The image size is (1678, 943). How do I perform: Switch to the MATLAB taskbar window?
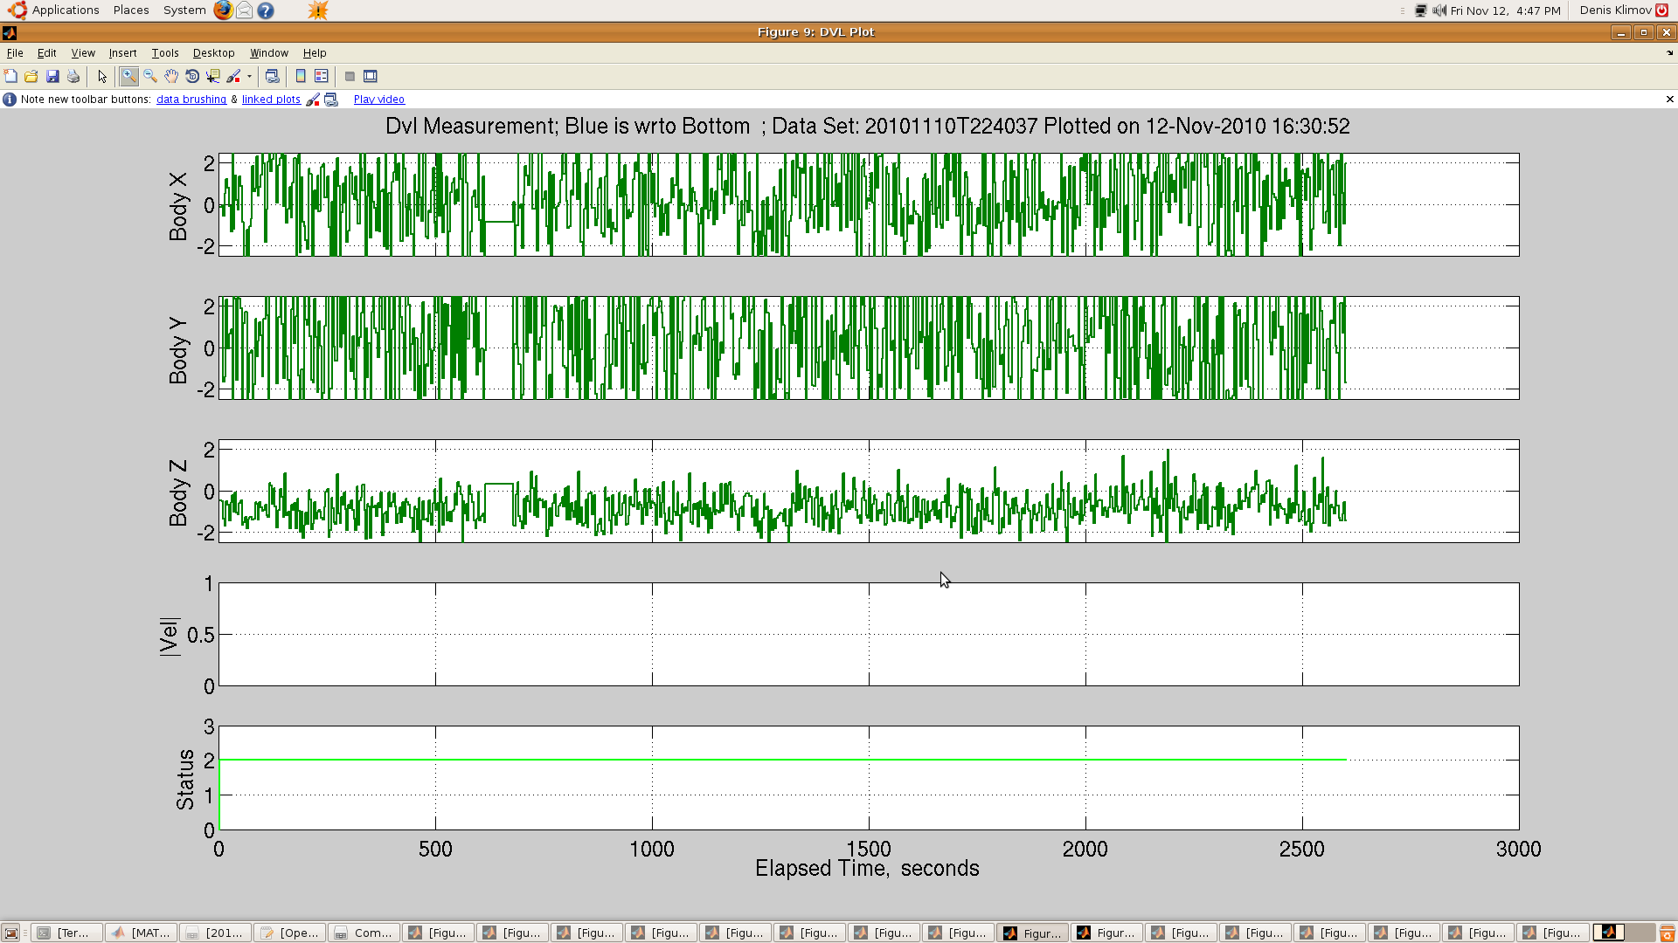point(141,933)
